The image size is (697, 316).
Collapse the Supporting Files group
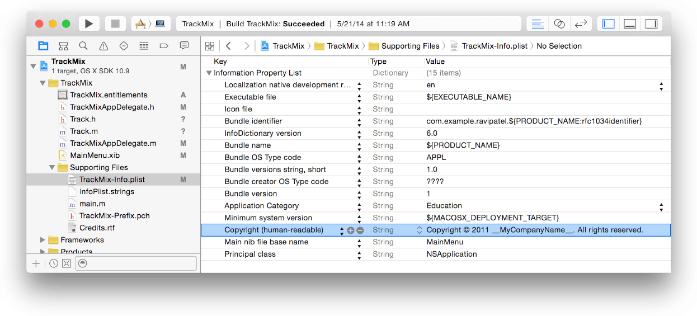(52, 167)
